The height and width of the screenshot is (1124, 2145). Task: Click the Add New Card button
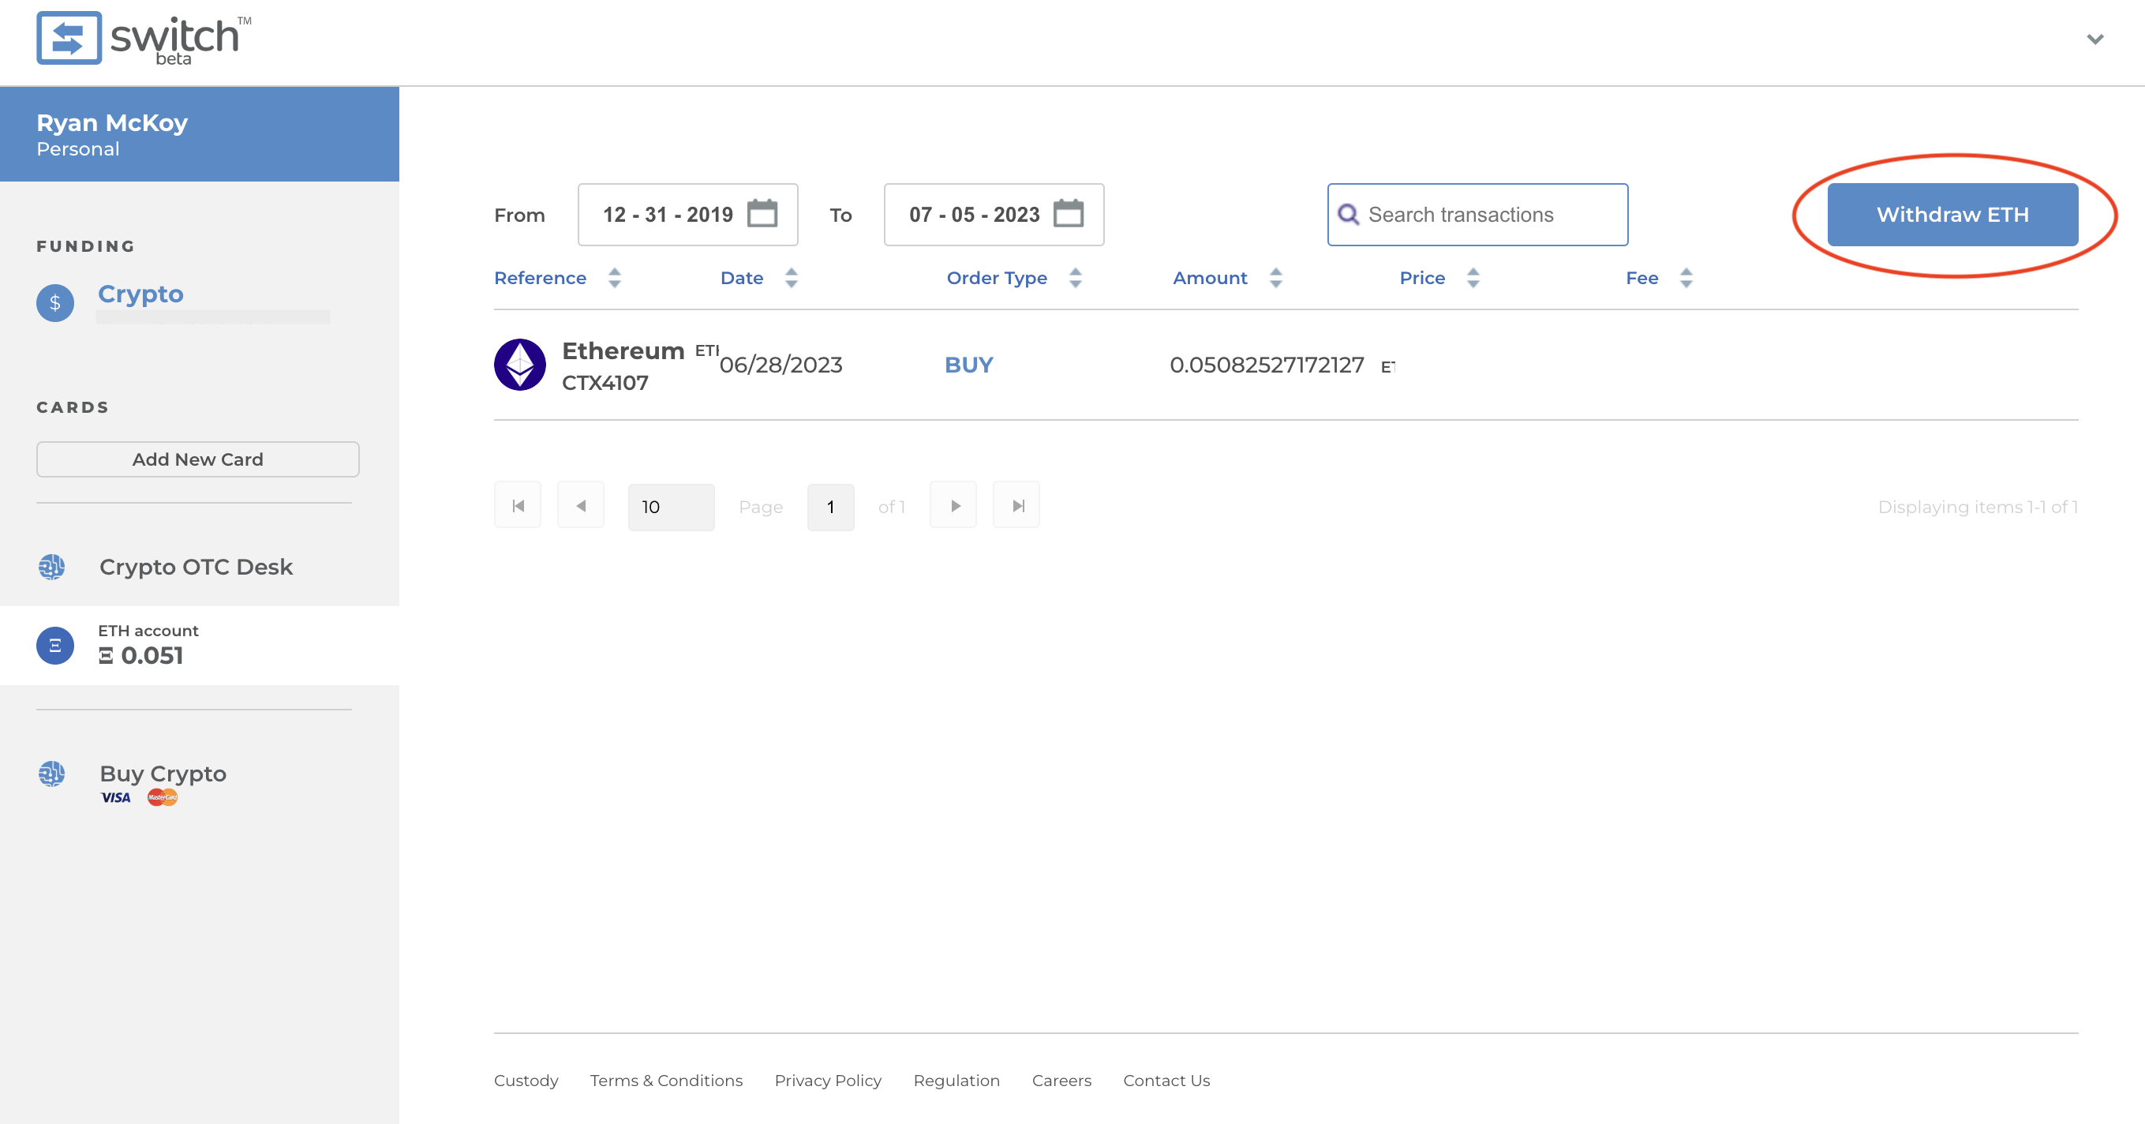[197, 459]
